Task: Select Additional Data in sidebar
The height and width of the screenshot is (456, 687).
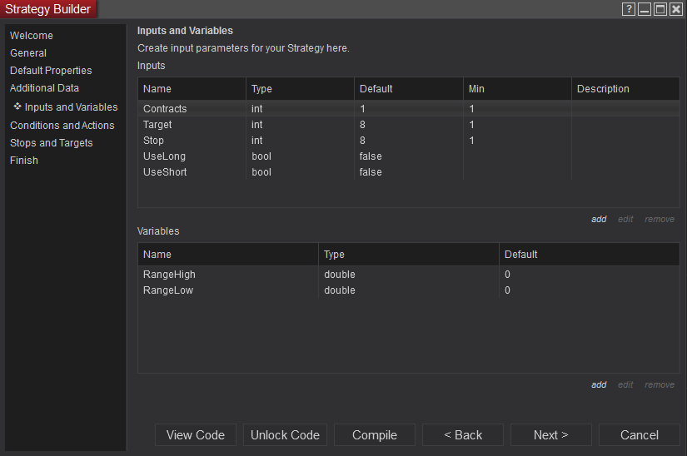Action: point(44,88)
